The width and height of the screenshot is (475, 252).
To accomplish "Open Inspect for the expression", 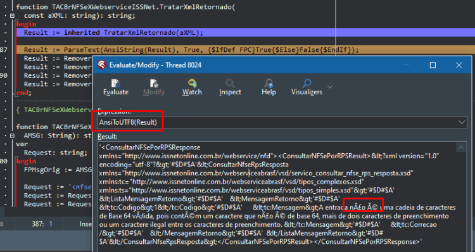I will click(x=230, y=87).
